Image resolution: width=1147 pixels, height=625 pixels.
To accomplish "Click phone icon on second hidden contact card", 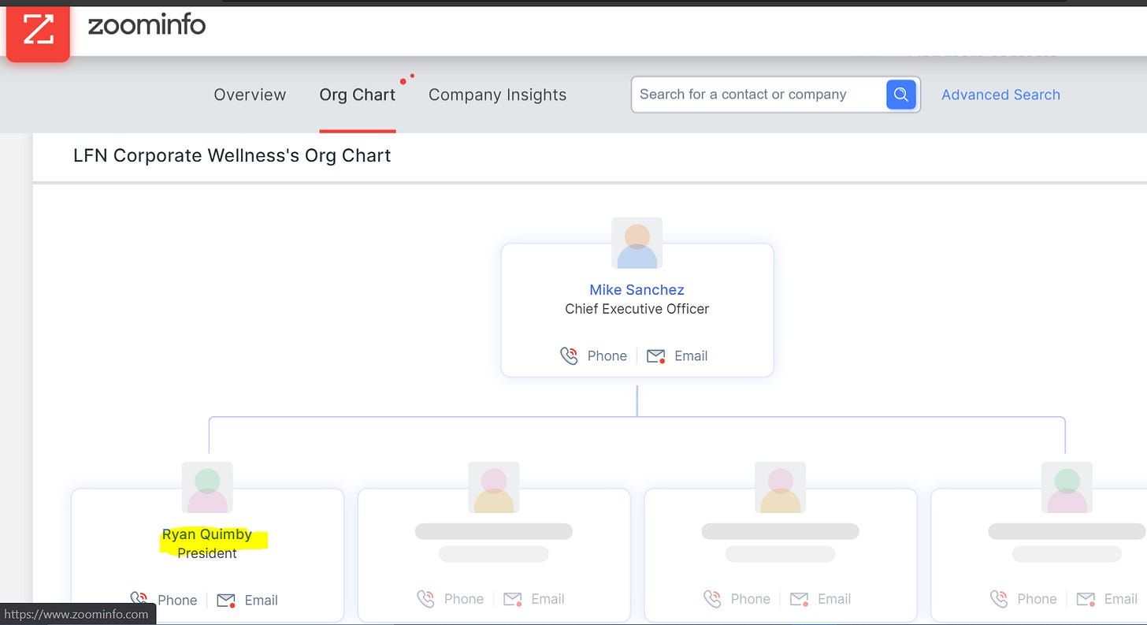I will pyautogui.click(x=425, y=600).
